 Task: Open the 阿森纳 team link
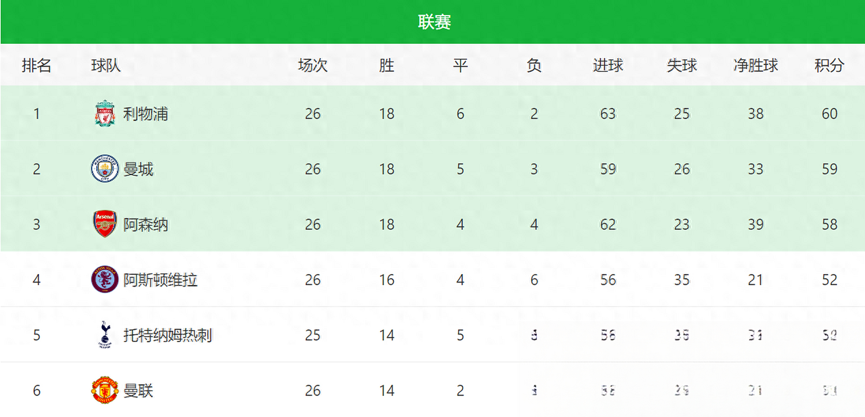point(145,224)
